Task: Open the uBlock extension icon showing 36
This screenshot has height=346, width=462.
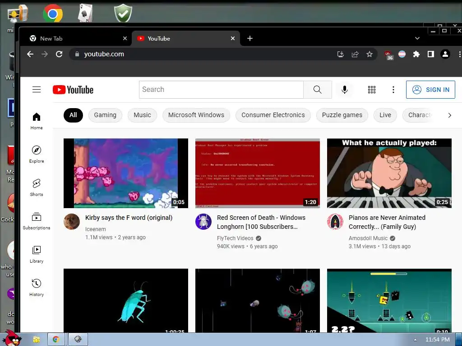Action: pos(388,55)
